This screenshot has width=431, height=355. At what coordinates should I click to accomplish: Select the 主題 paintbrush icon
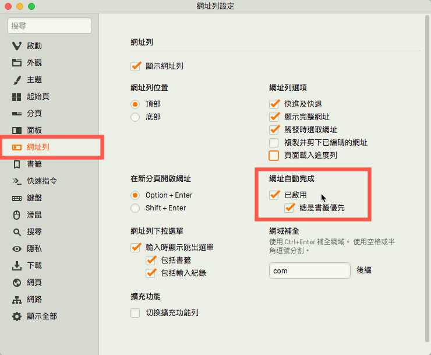click(x=17, y=79)
